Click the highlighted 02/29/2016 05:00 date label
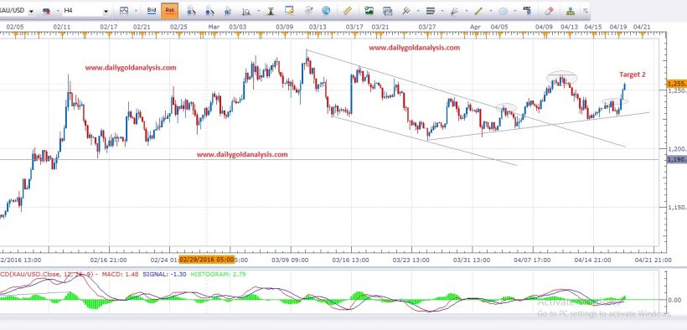This screenshot has width=687, height=330. point(207,260)
